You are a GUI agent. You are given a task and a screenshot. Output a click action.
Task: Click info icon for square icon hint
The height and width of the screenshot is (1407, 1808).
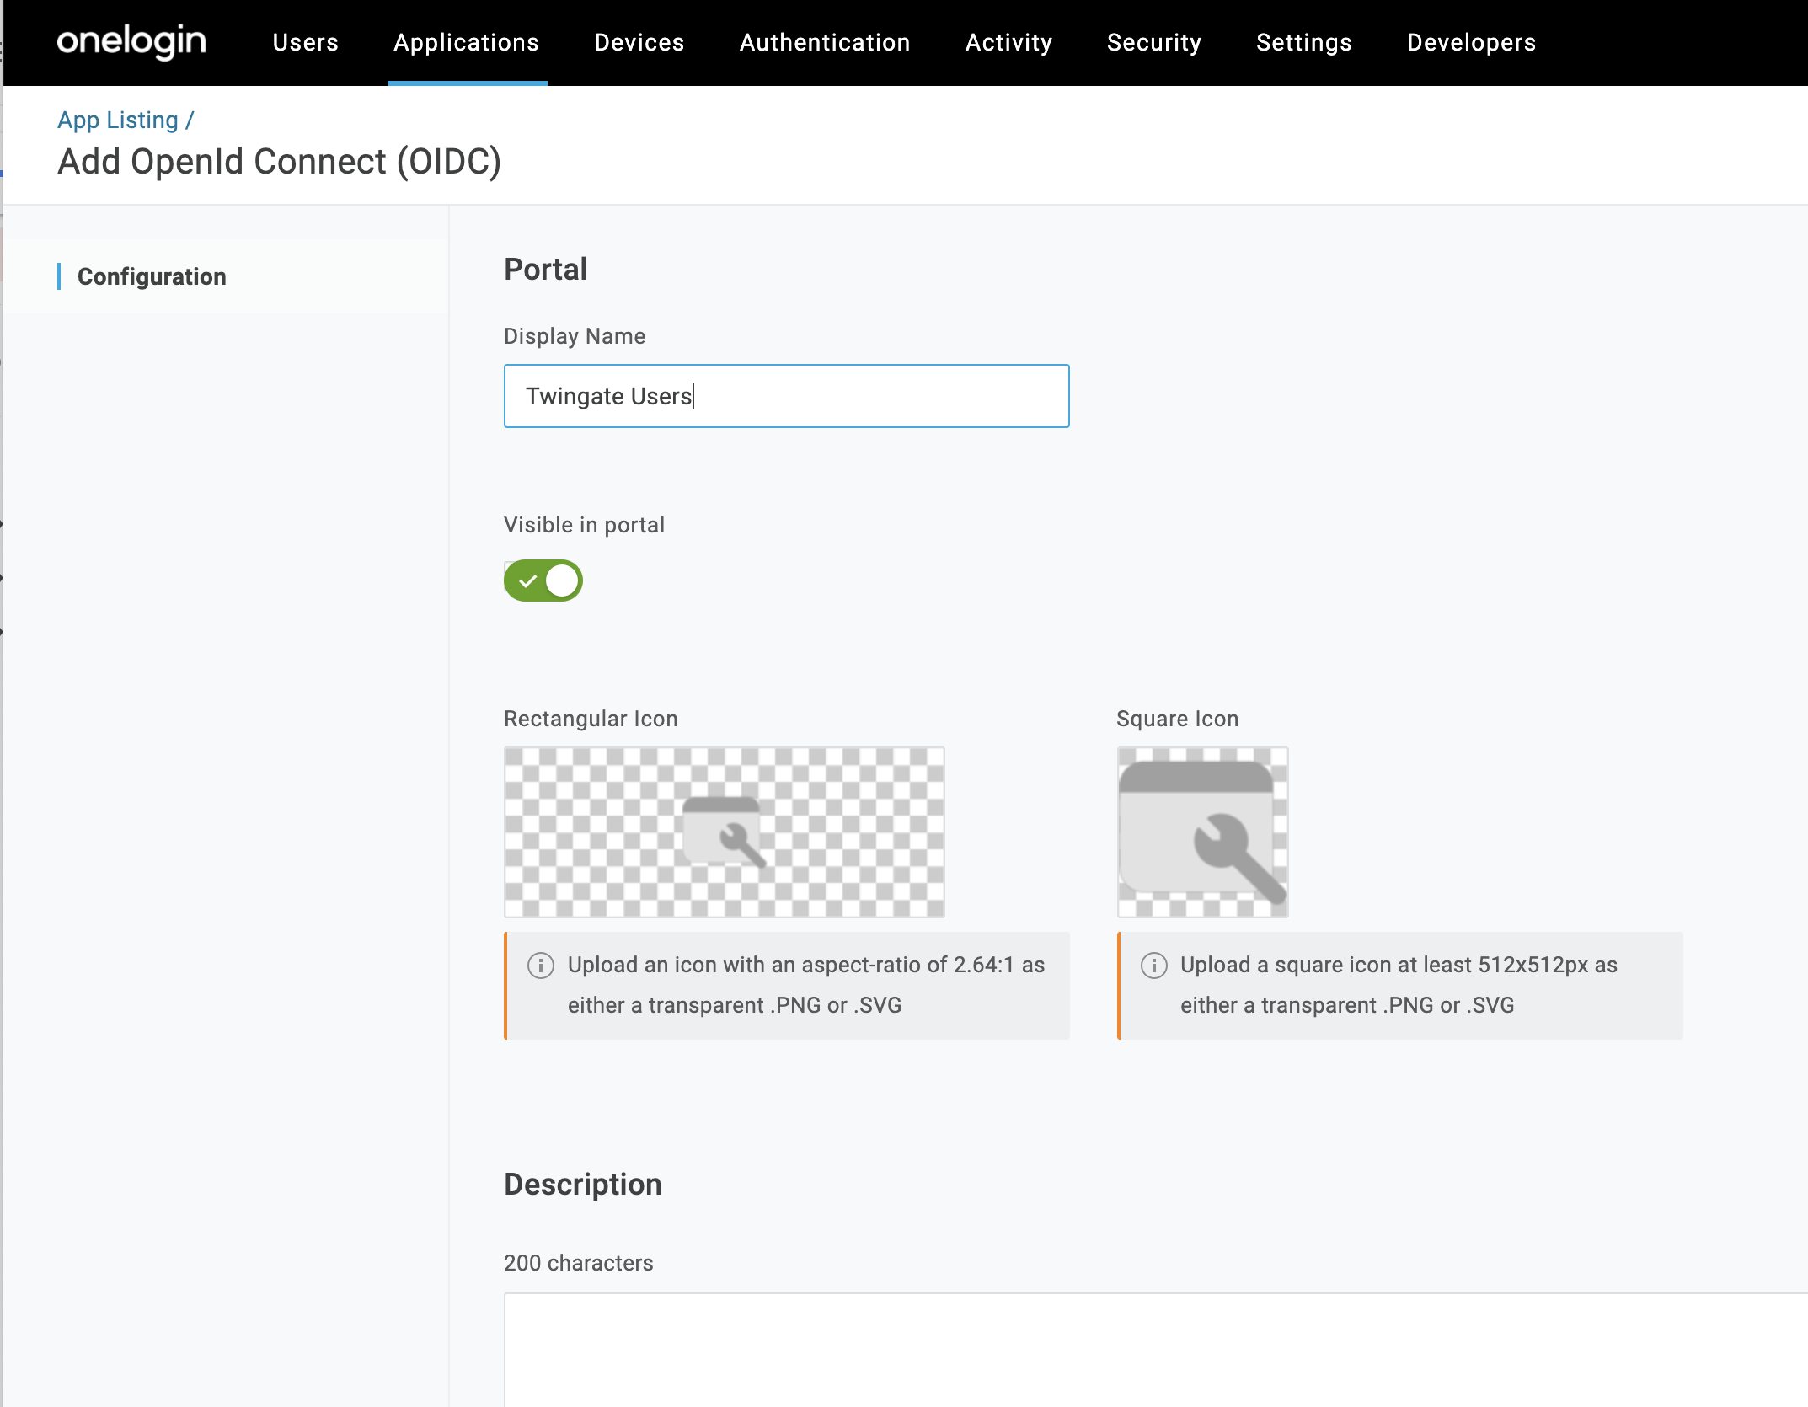click(x=1154, y=966)
